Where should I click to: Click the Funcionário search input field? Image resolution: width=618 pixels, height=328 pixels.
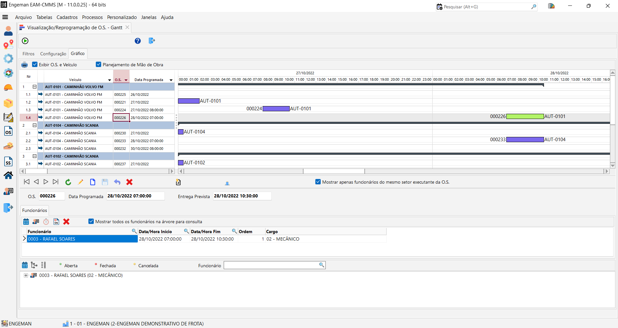click(x=271, y=265)
